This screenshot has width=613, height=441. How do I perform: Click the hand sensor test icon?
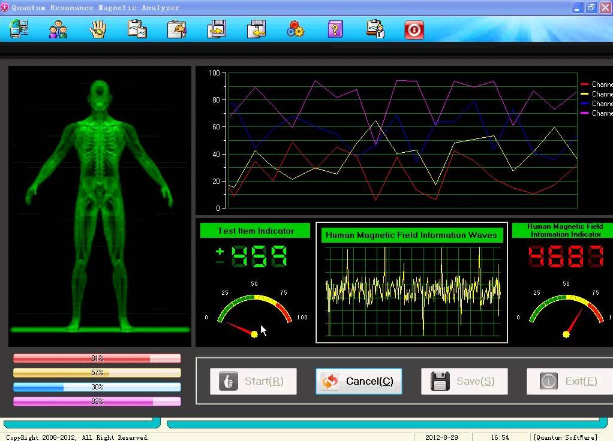97,29
